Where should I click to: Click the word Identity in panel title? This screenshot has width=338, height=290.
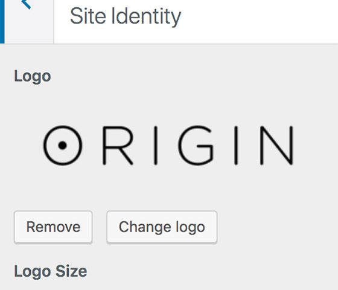tap(146, 17)
